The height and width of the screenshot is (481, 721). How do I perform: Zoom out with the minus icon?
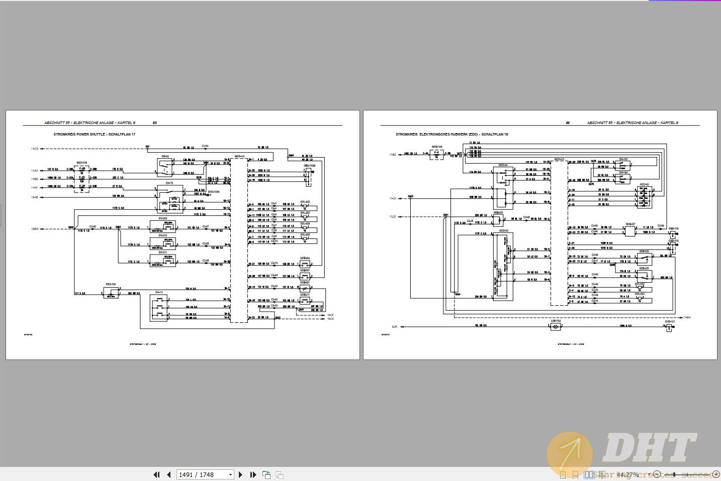pos(657,474)
